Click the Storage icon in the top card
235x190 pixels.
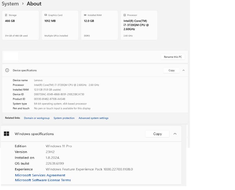[6, 15]
